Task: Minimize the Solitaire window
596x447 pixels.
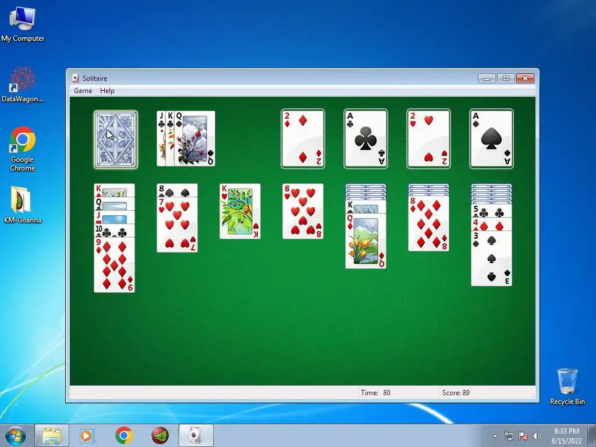Action: click(x=487, y=79)
